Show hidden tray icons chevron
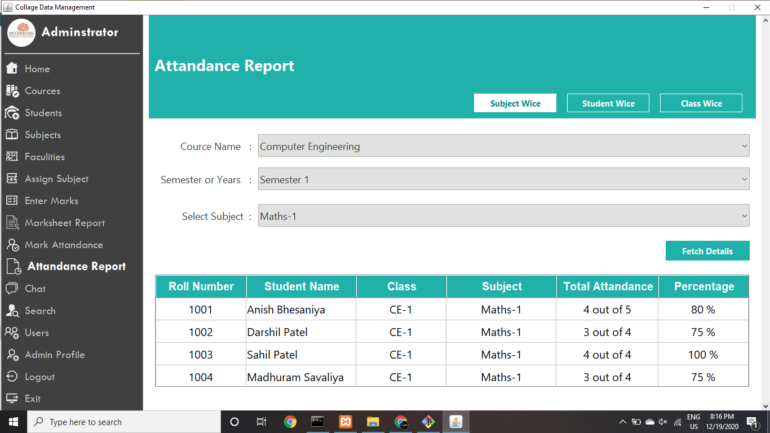This screenshot has width=770, height=433. [623, 422]
